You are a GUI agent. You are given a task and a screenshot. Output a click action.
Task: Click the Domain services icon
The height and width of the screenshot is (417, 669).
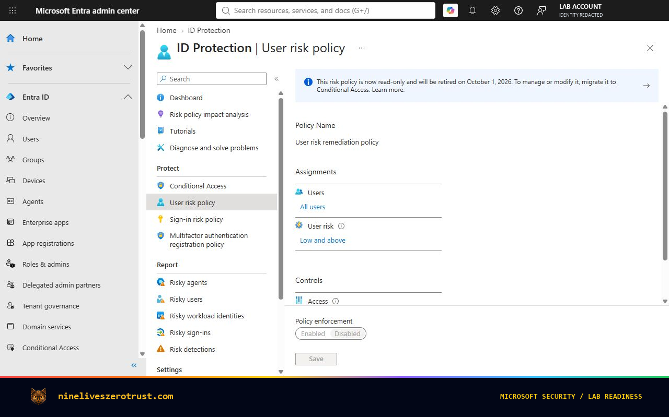click(x=10, y=327)
